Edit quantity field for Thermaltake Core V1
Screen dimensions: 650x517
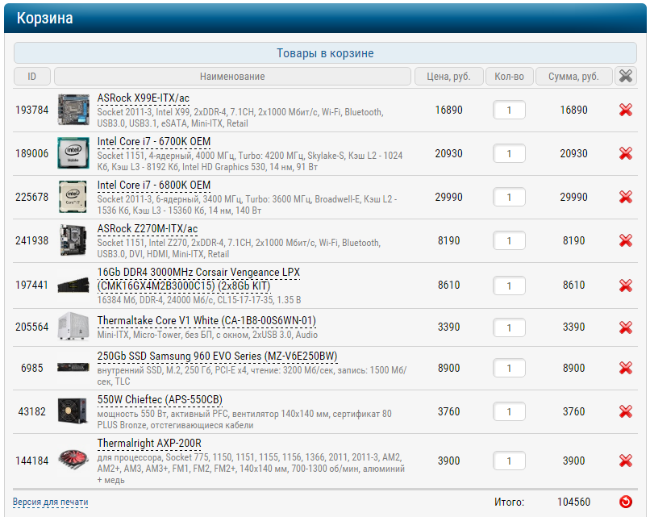[x=509, y=327]
